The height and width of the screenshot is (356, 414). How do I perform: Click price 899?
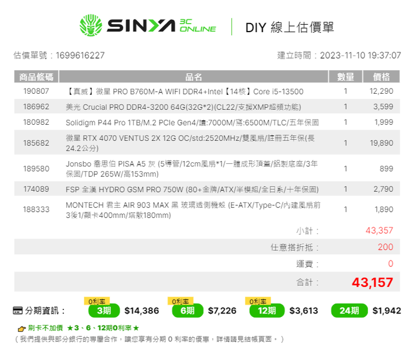coord(386,169)
